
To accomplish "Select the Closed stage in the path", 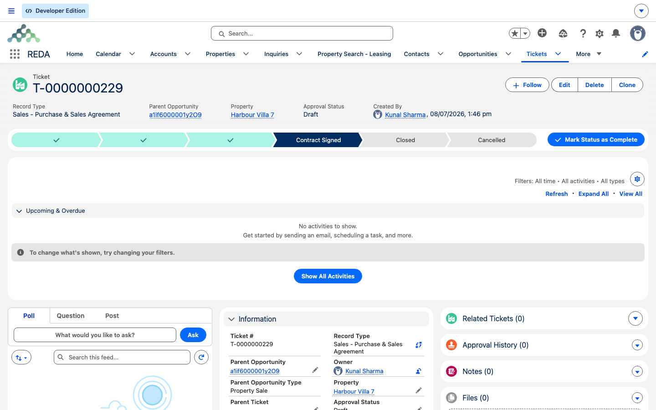I will pos(405,140).
